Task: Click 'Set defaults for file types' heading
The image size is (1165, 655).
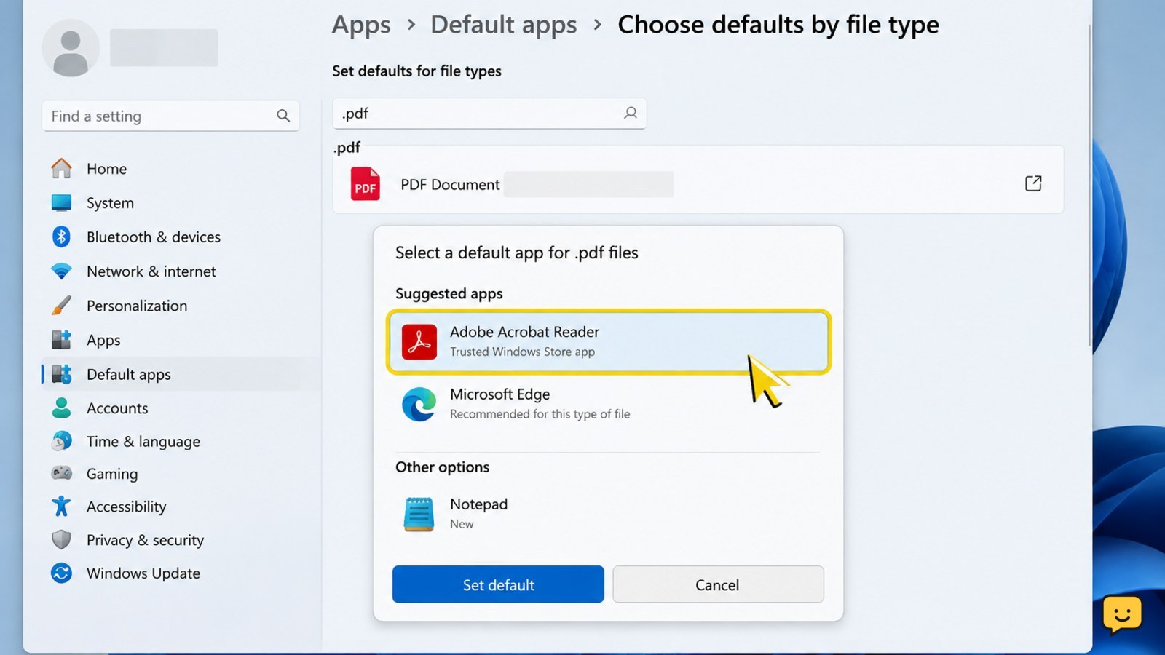Action: tap(416, 71)
